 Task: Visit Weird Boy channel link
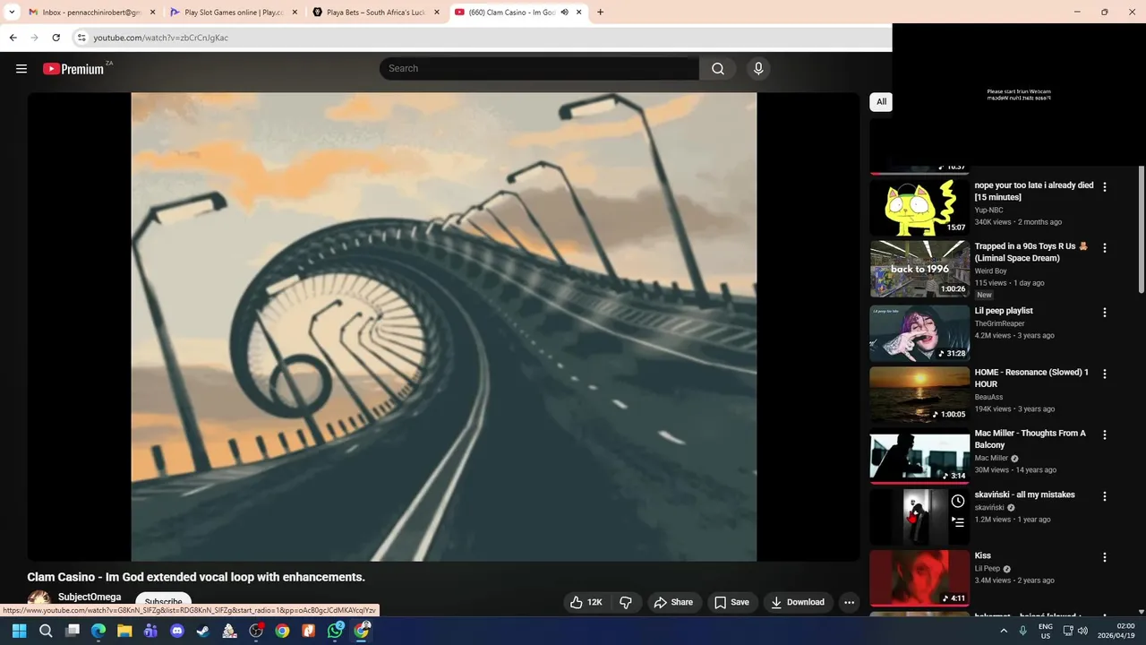pos(991,271)
